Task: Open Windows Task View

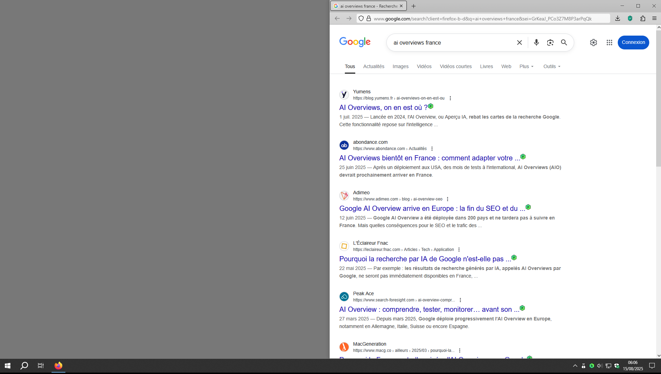Action: tap(41, 366)
